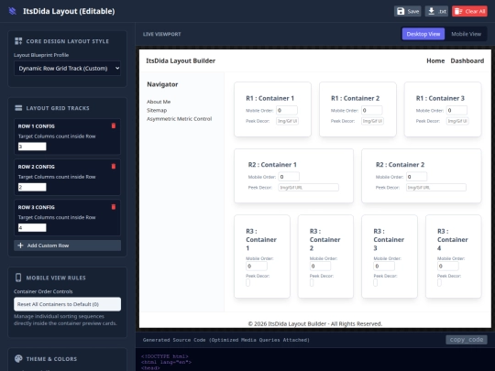The width and height of the screenshot is (495, 371).
Task: Click the Clear All button
Action: point(469,11)
